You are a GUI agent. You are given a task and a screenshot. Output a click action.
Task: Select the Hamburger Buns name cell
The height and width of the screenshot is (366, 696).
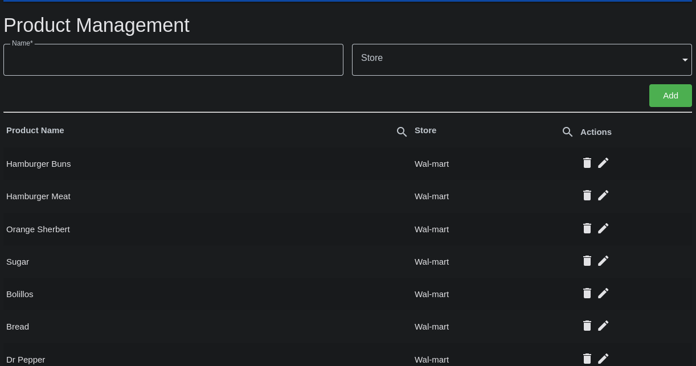click(x=39, y=164)
